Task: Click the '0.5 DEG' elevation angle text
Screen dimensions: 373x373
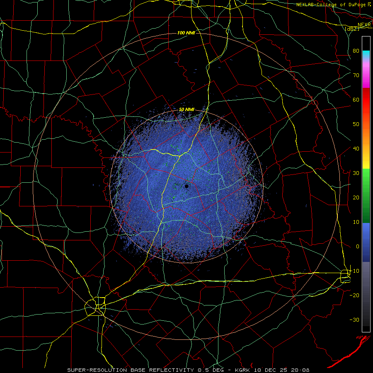Action: pos(211,370)
